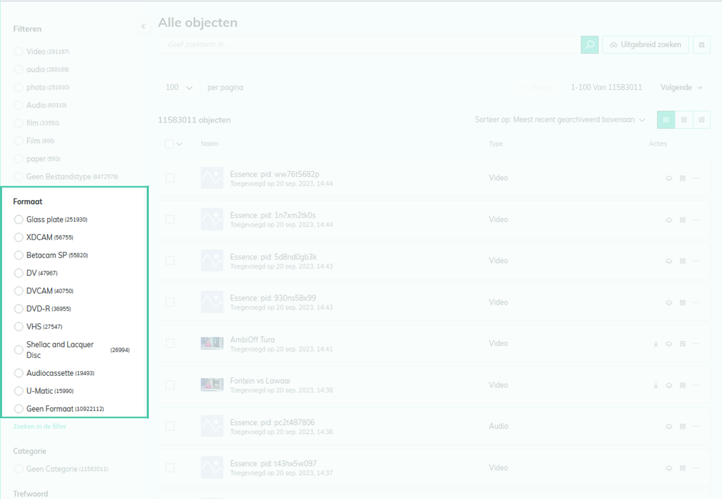This screenshot has width=722, height=499.
Task: Tick checkbox for Essence pid ww76t5682p
Action: tap(170, 178)
